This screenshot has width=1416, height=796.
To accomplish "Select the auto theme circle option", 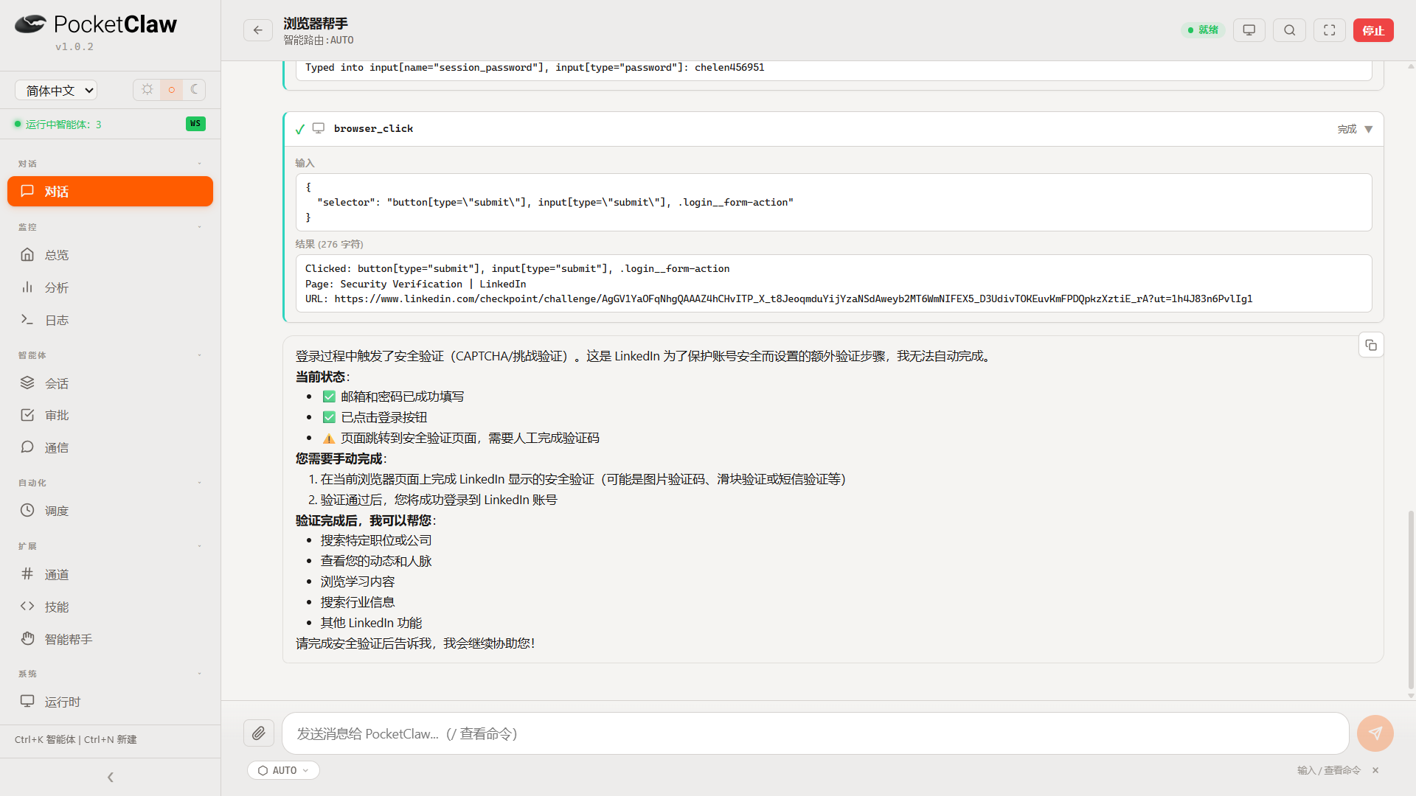I will [x=171, y=90].
